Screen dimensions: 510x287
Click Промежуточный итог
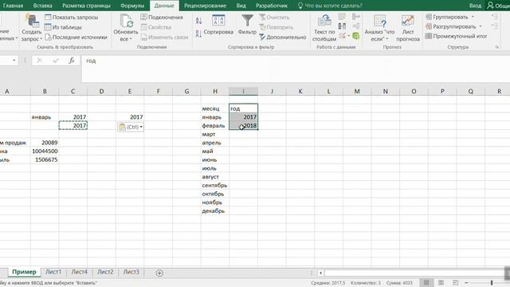tap(457, 36)
